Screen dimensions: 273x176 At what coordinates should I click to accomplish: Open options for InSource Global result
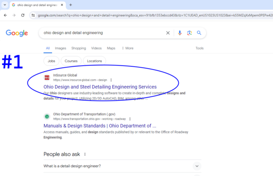tap(111, 80)
